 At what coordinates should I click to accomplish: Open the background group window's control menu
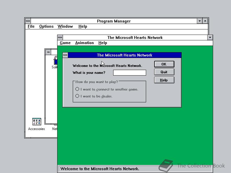coord(48,52)
